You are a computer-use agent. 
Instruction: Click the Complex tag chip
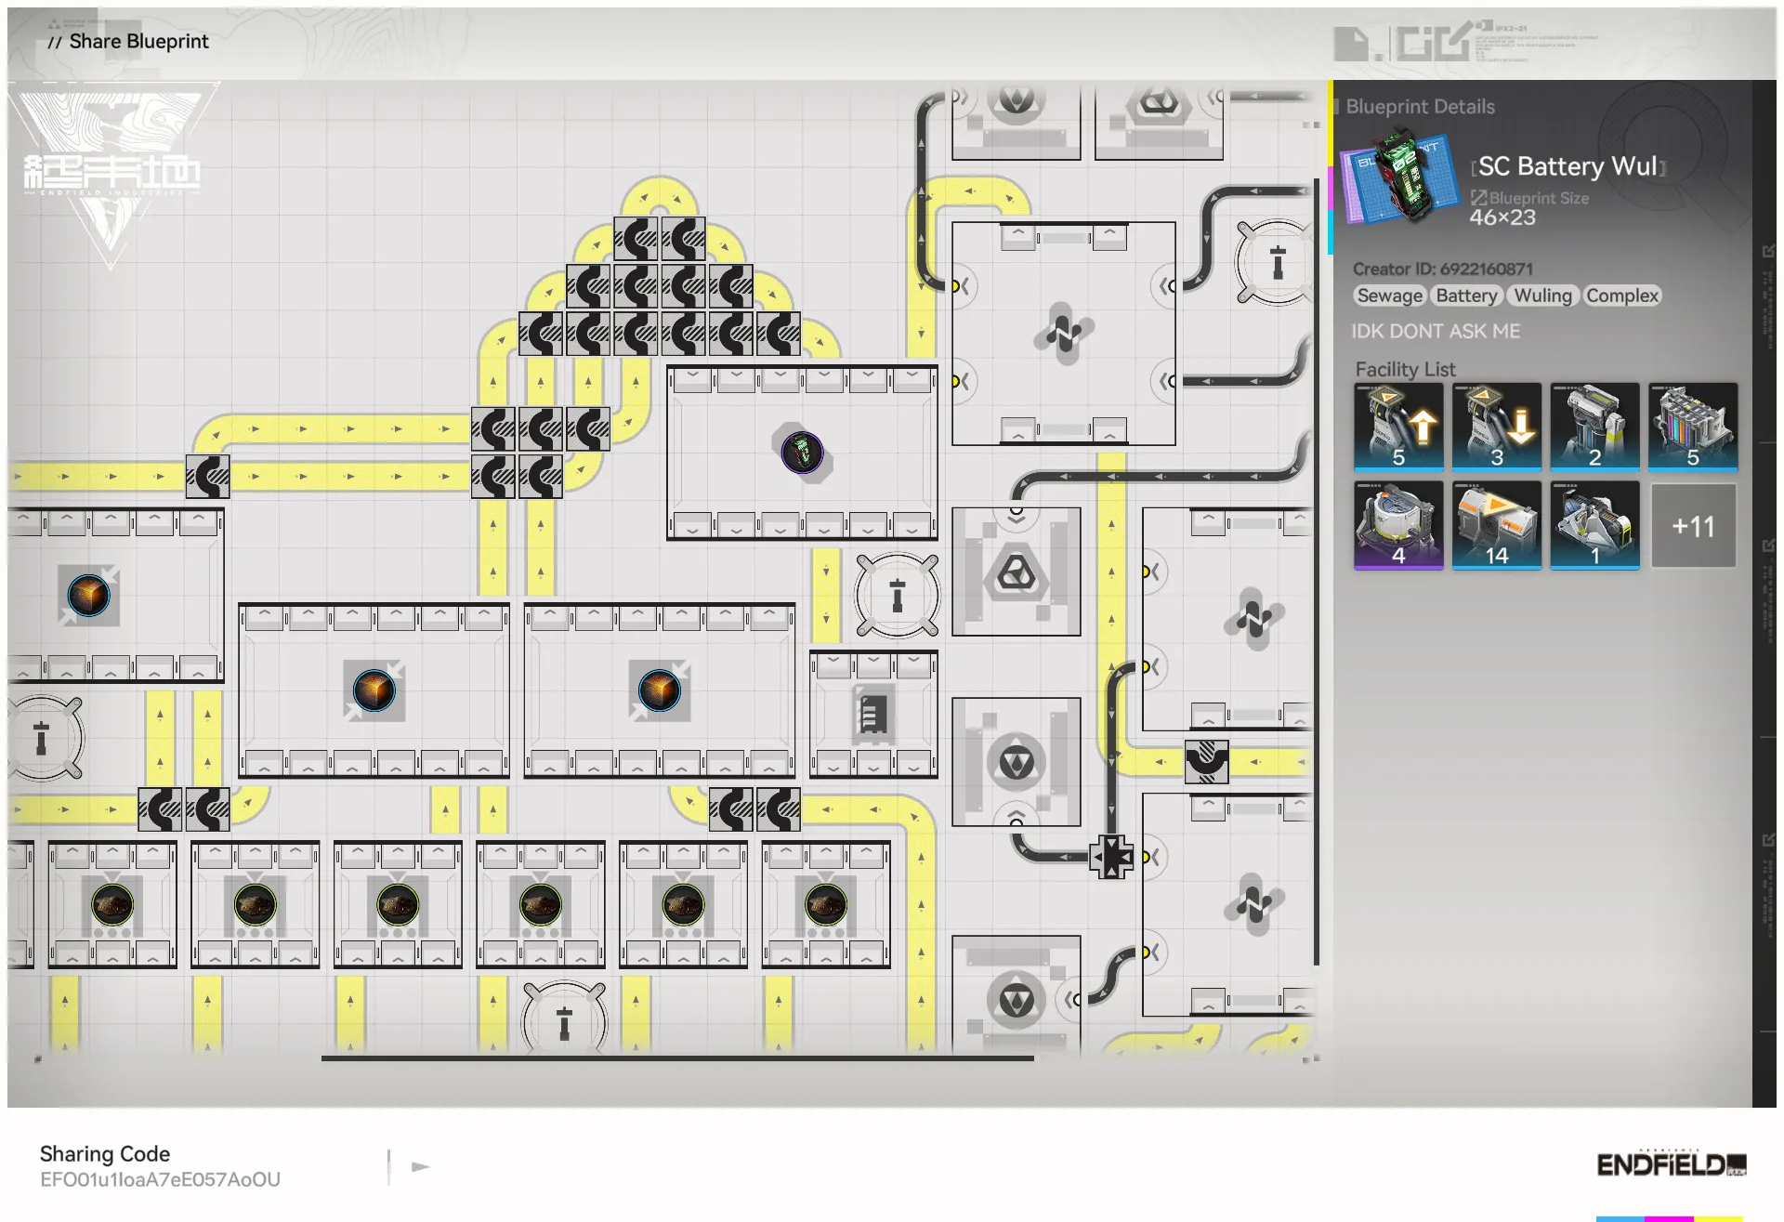point(1621,296)
